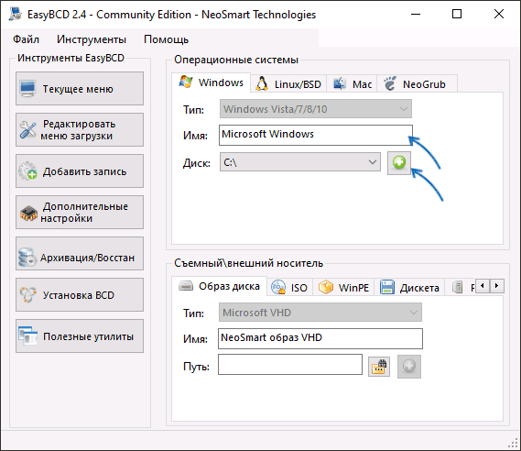Click the empty Путь path field
The image size is (521, 451).
pyautogui.click(x=290, y=365)
